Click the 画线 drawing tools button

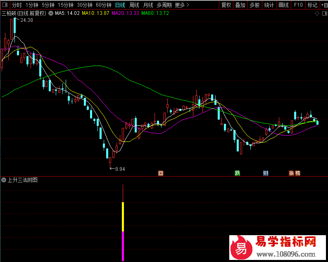pyautogui.click(x=283, y=5)
